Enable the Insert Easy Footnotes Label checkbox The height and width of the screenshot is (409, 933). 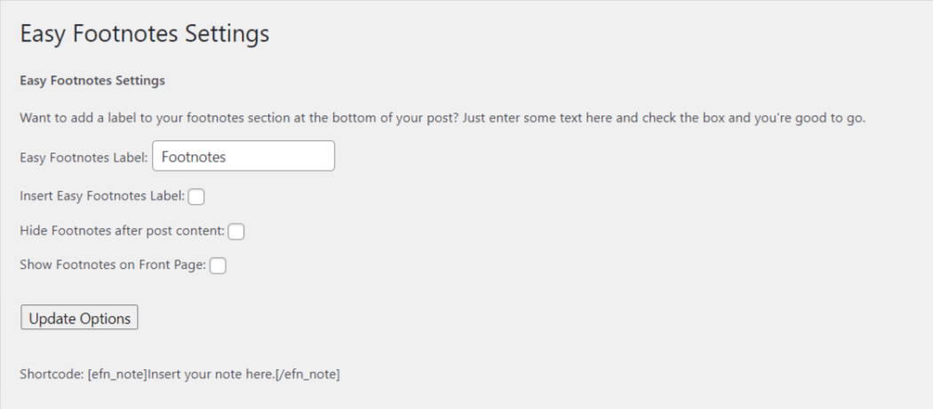196,197
